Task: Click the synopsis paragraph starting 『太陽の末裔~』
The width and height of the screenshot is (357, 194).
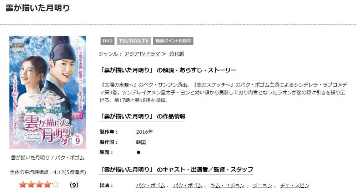Action: [223, 92]
